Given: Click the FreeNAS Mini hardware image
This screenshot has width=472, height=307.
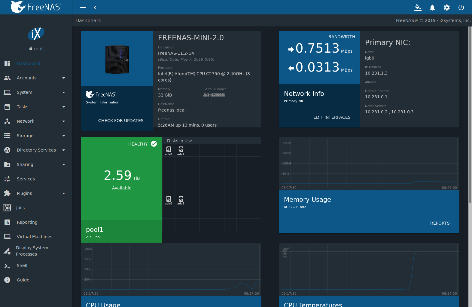Looking at the screenshot, I should (117, 59).
